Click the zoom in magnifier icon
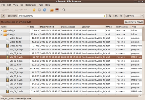 point(121,16)
